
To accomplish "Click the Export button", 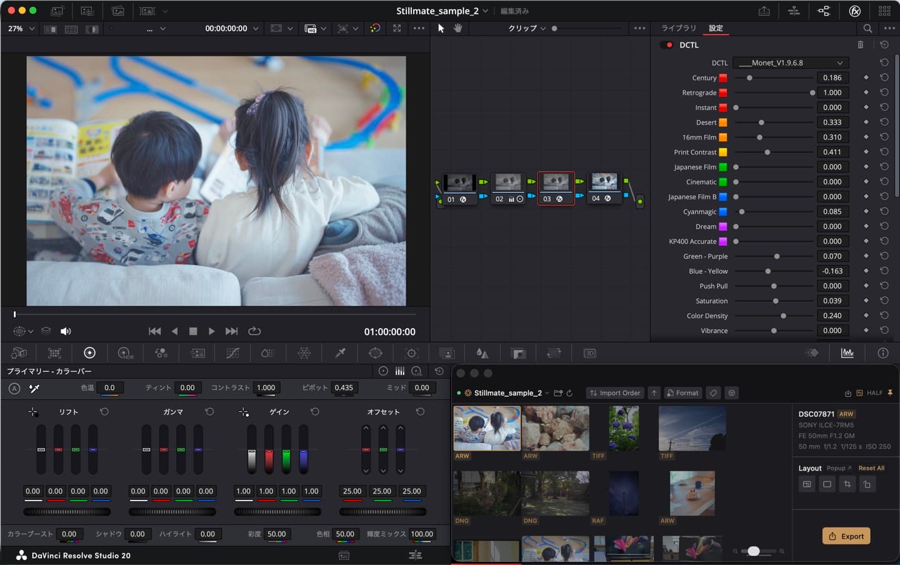I will pyautogui.click(x=846, y=536).
